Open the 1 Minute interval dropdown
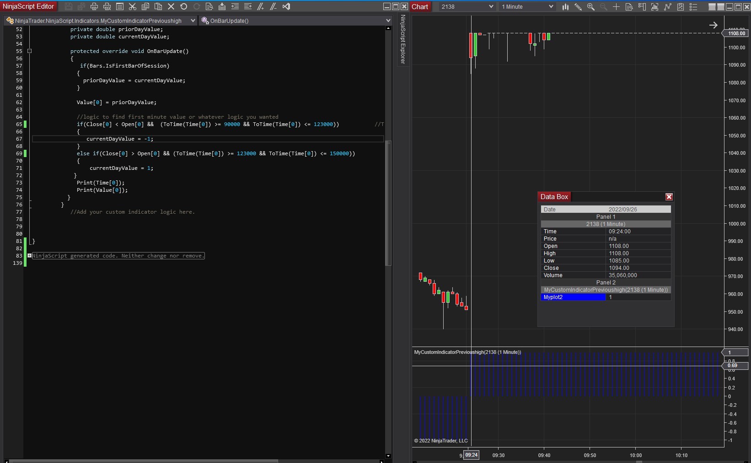Viewport: 751px width, 463px height. 527,6
